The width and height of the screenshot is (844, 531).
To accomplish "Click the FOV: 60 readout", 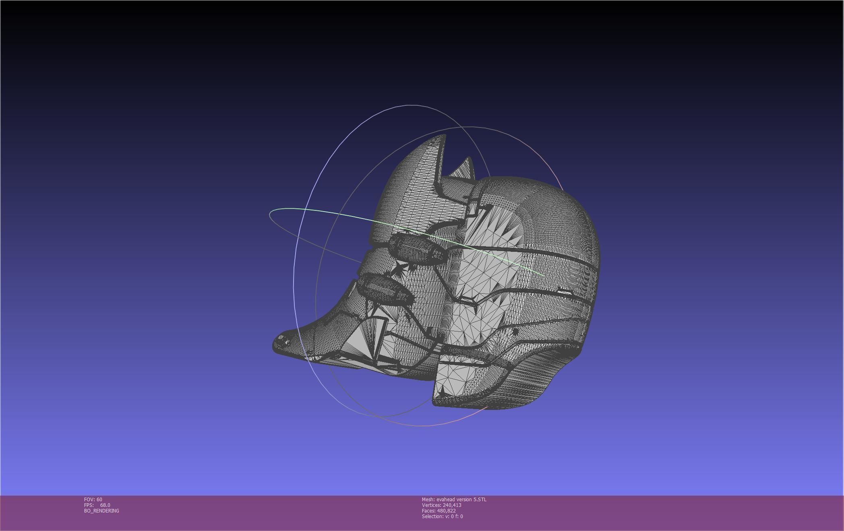I will [x=93, y=499].
